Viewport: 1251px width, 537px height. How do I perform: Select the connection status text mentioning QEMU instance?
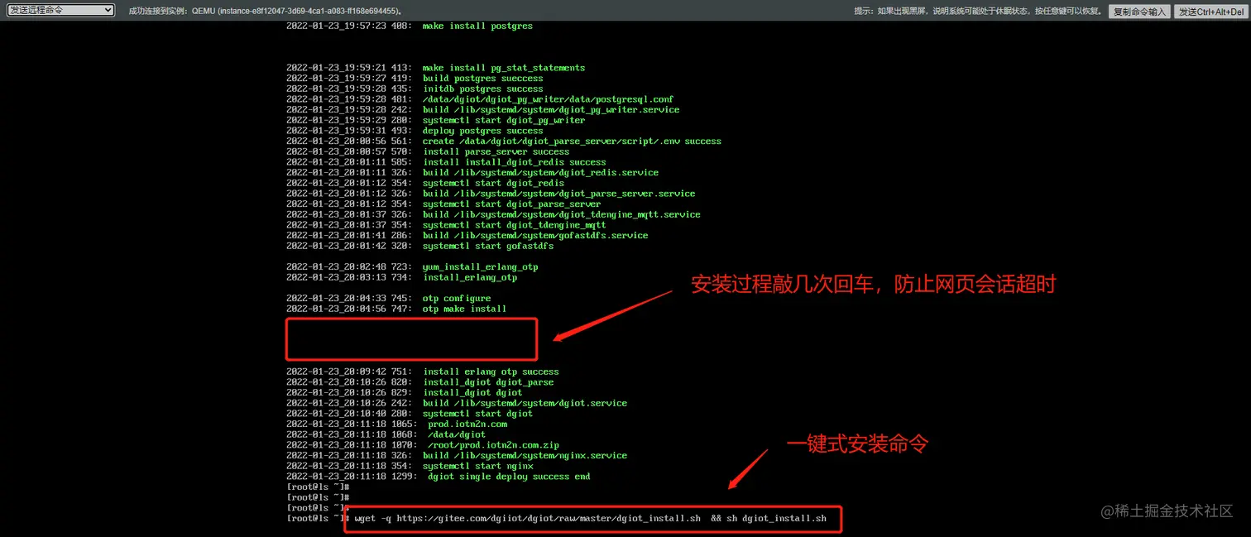click(x=267, y=12)
